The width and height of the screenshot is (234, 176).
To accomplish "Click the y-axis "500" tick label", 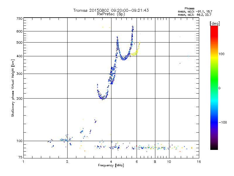I will [19, 43].
